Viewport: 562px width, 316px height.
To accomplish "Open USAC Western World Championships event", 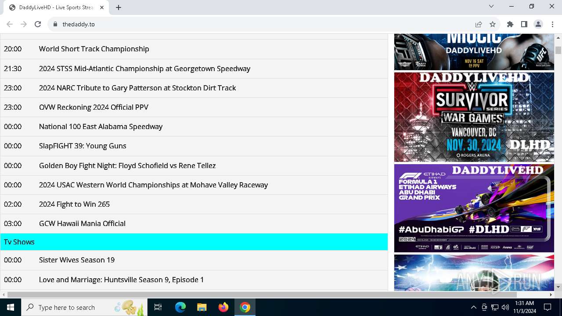I will (153, 185).
